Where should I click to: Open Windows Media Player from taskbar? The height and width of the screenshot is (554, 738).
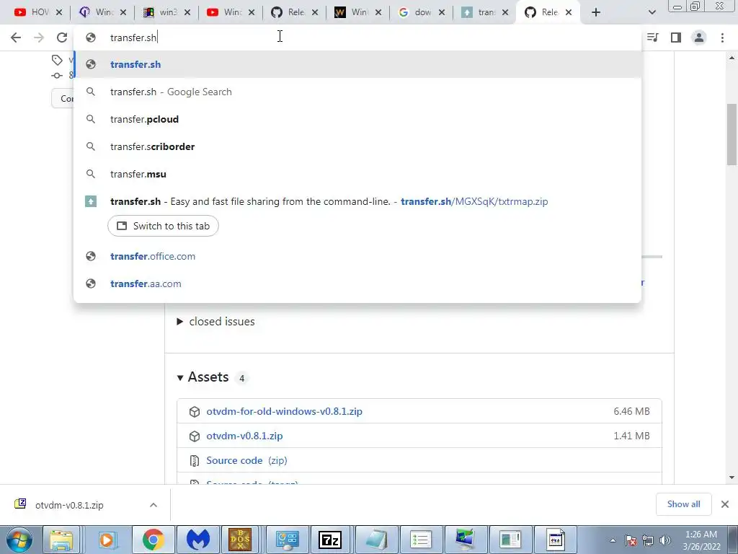point(107,540)
